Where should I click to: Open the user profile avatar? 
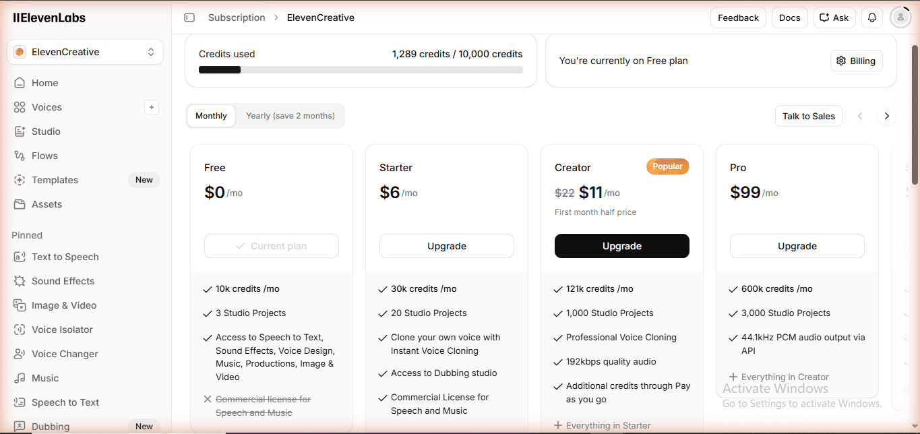(900, 18)
